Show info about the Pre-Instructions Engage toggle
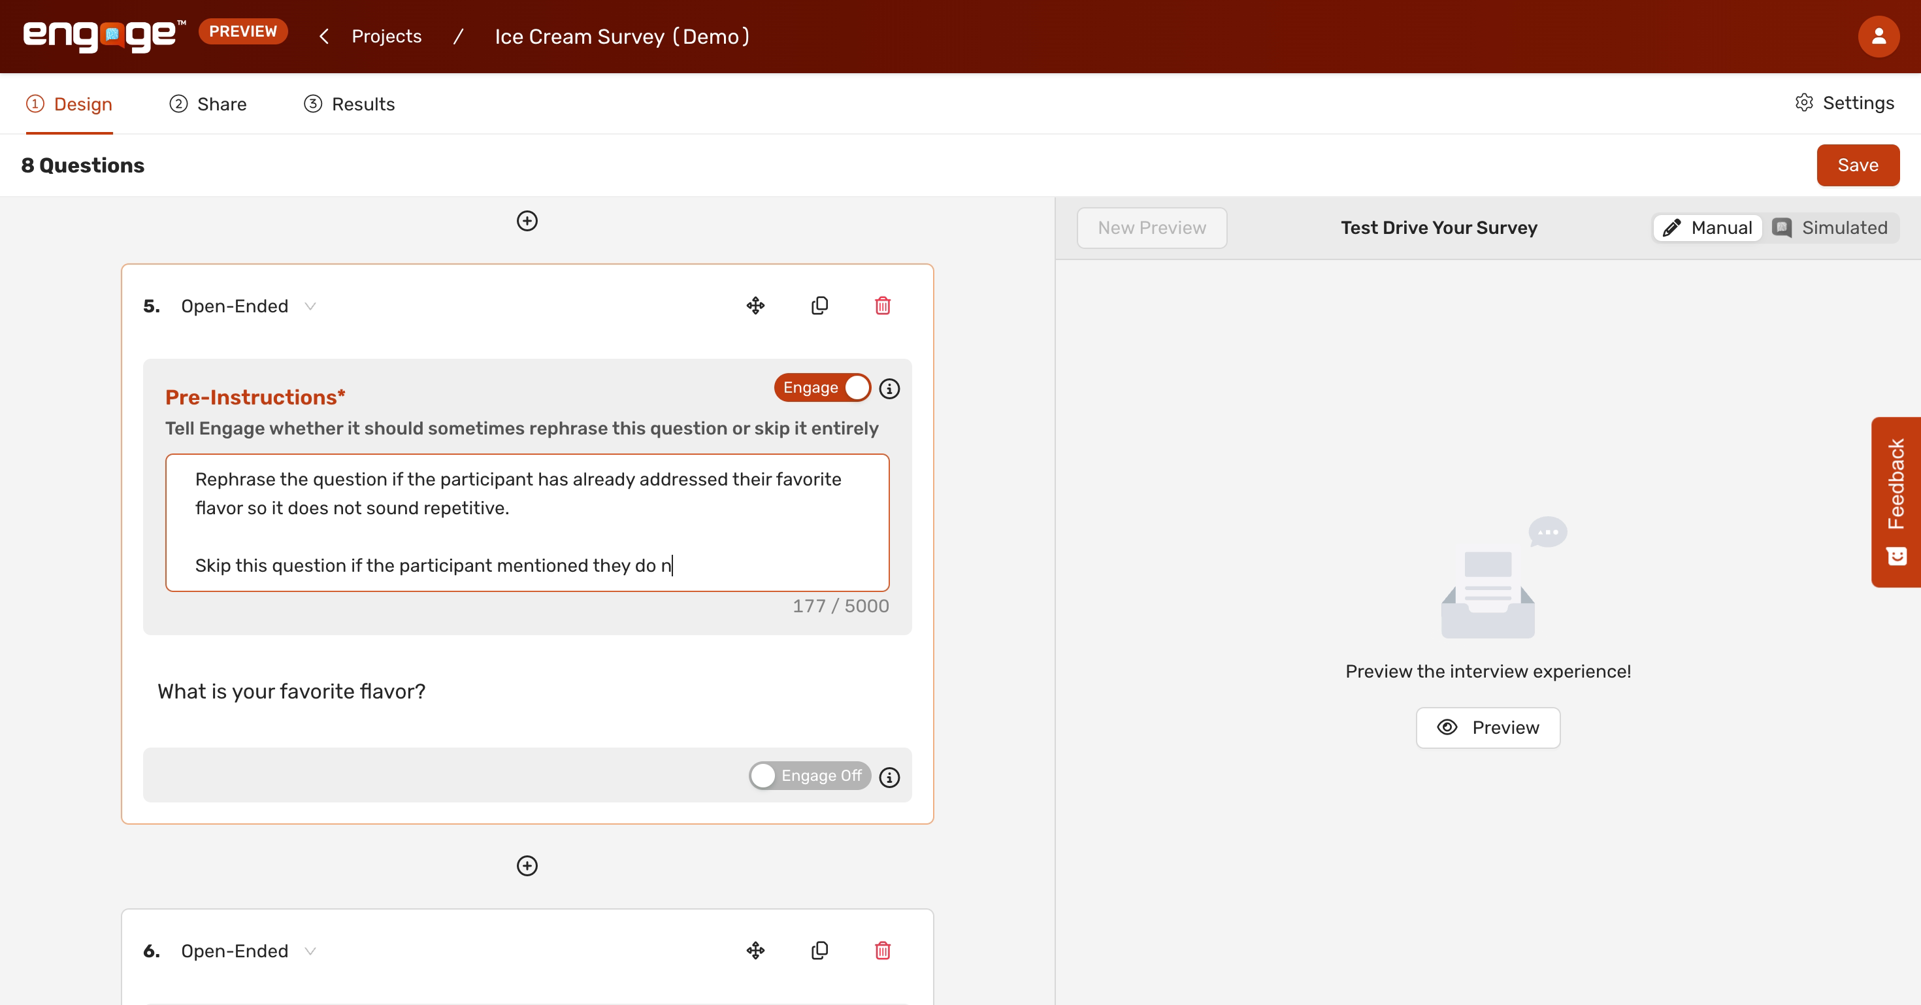The height and width of the screenshot is (1005, 1921). (890, 388)
